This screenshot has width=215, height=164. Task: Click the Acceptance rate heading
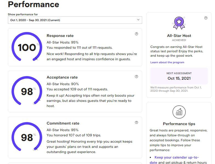point(62,77)
